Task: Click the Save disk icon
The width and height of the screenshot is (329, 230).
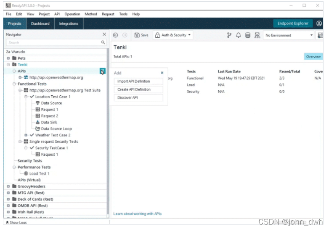Action: tap(137, 35)
